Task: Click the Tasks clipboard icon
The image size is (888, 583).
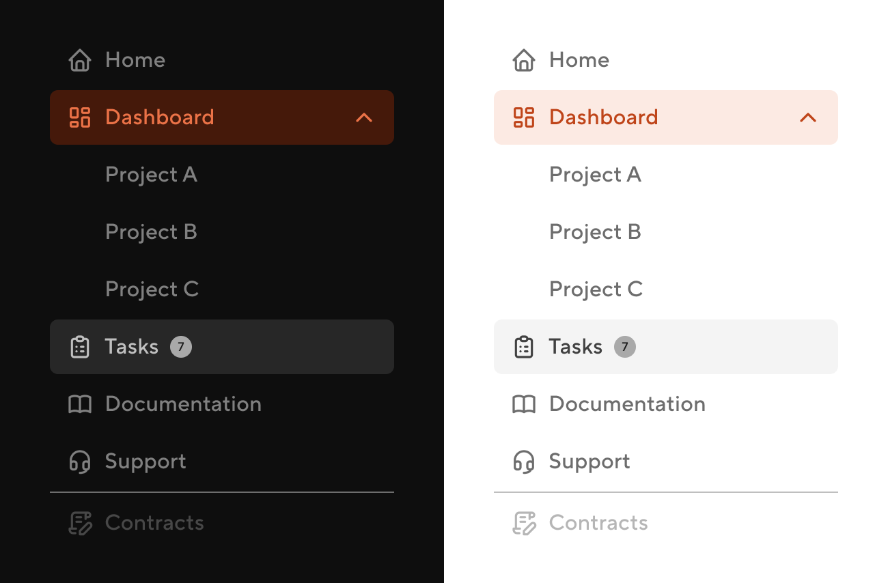Action: (x=80, y=347)
